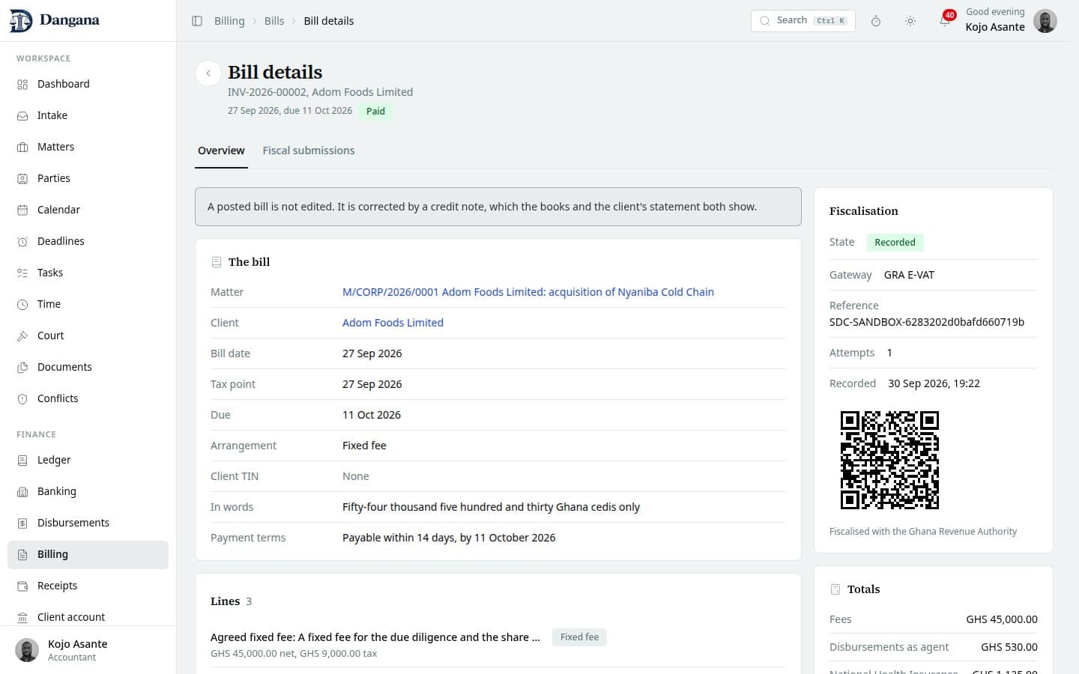Select reference SDC-SANDBOX-6283202d0bafd660719b
Viewport: 1079px width, 674px height.
click(x=927, y=322)
